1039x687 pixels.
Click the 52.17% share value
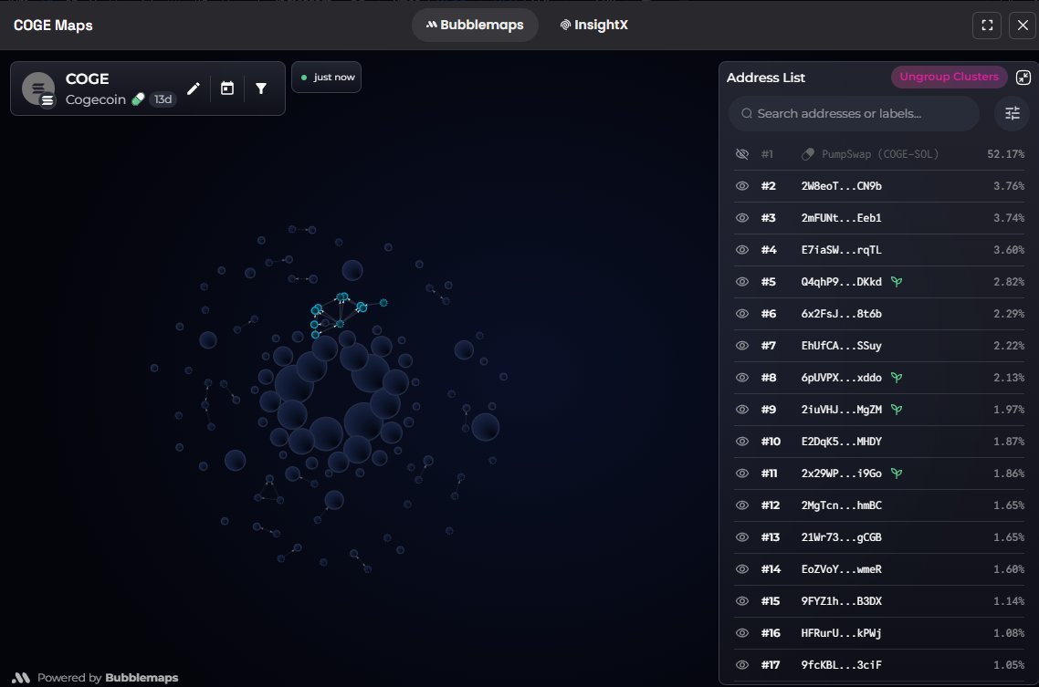tap(1005, 154)
